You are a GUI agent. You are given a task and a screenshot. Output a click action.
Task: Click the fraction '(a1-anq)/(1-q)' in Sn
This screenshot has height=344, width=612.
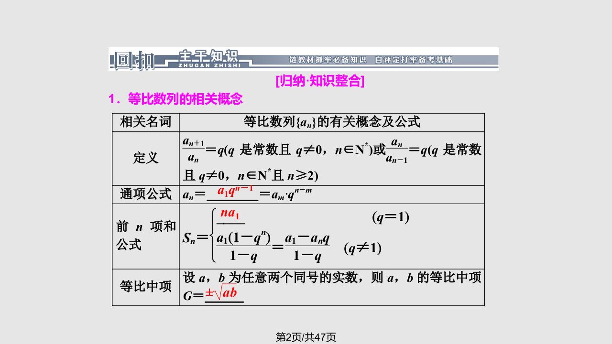pyautogui.click(x=307, y=247)
